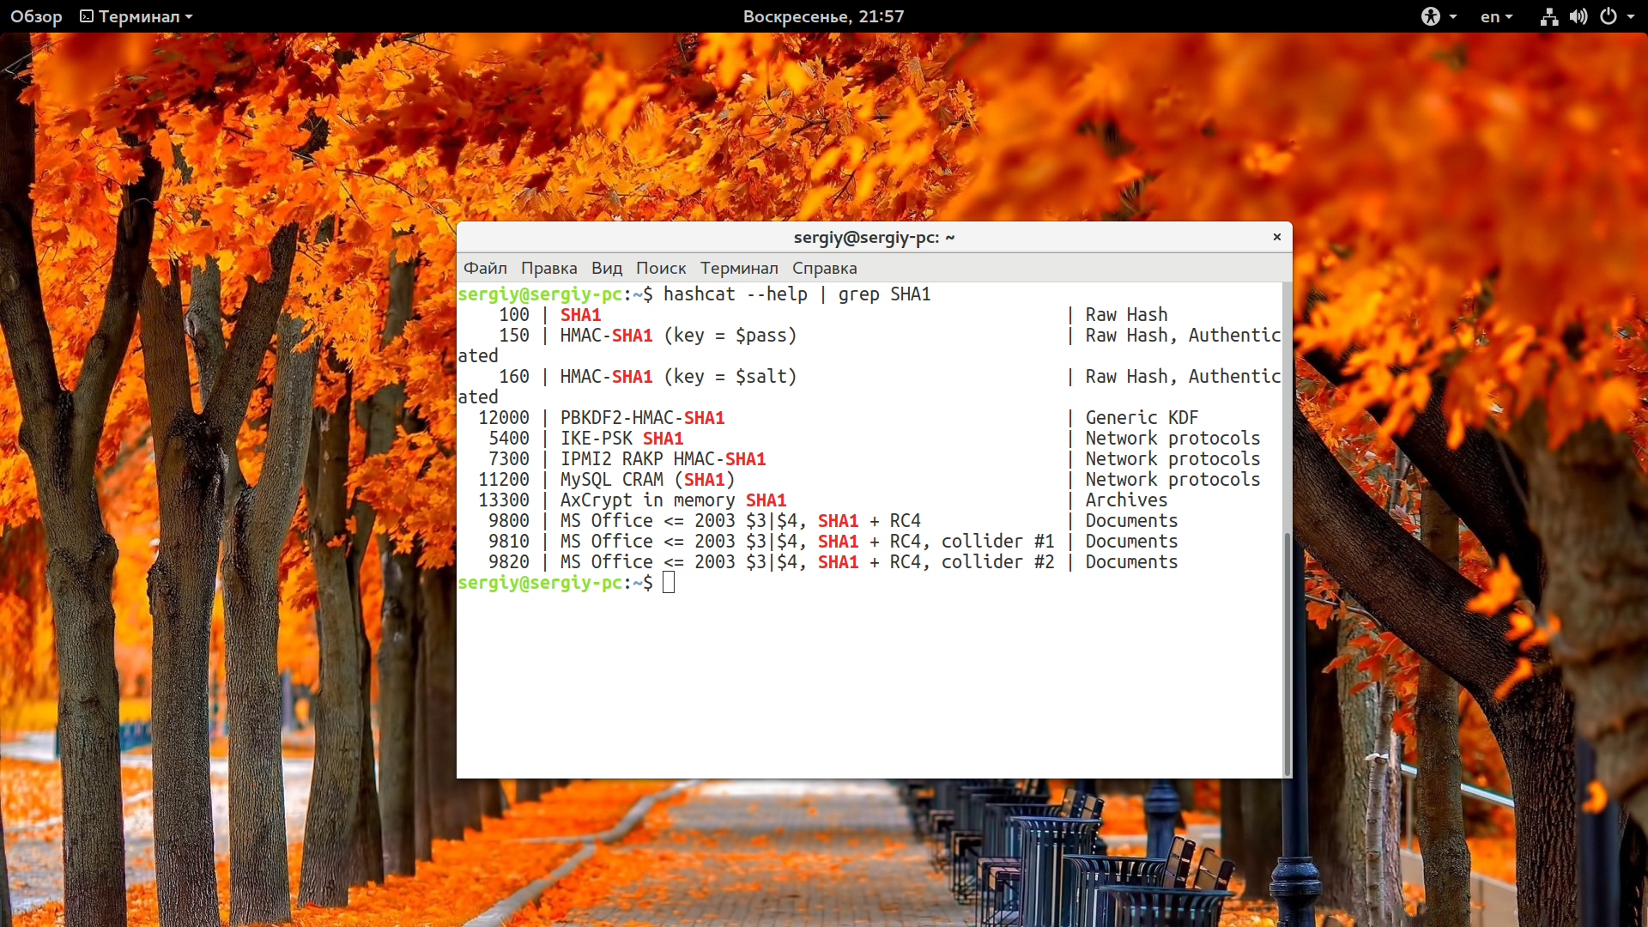Open the Правка menu
1648x927 pixels.
(548, 268)
